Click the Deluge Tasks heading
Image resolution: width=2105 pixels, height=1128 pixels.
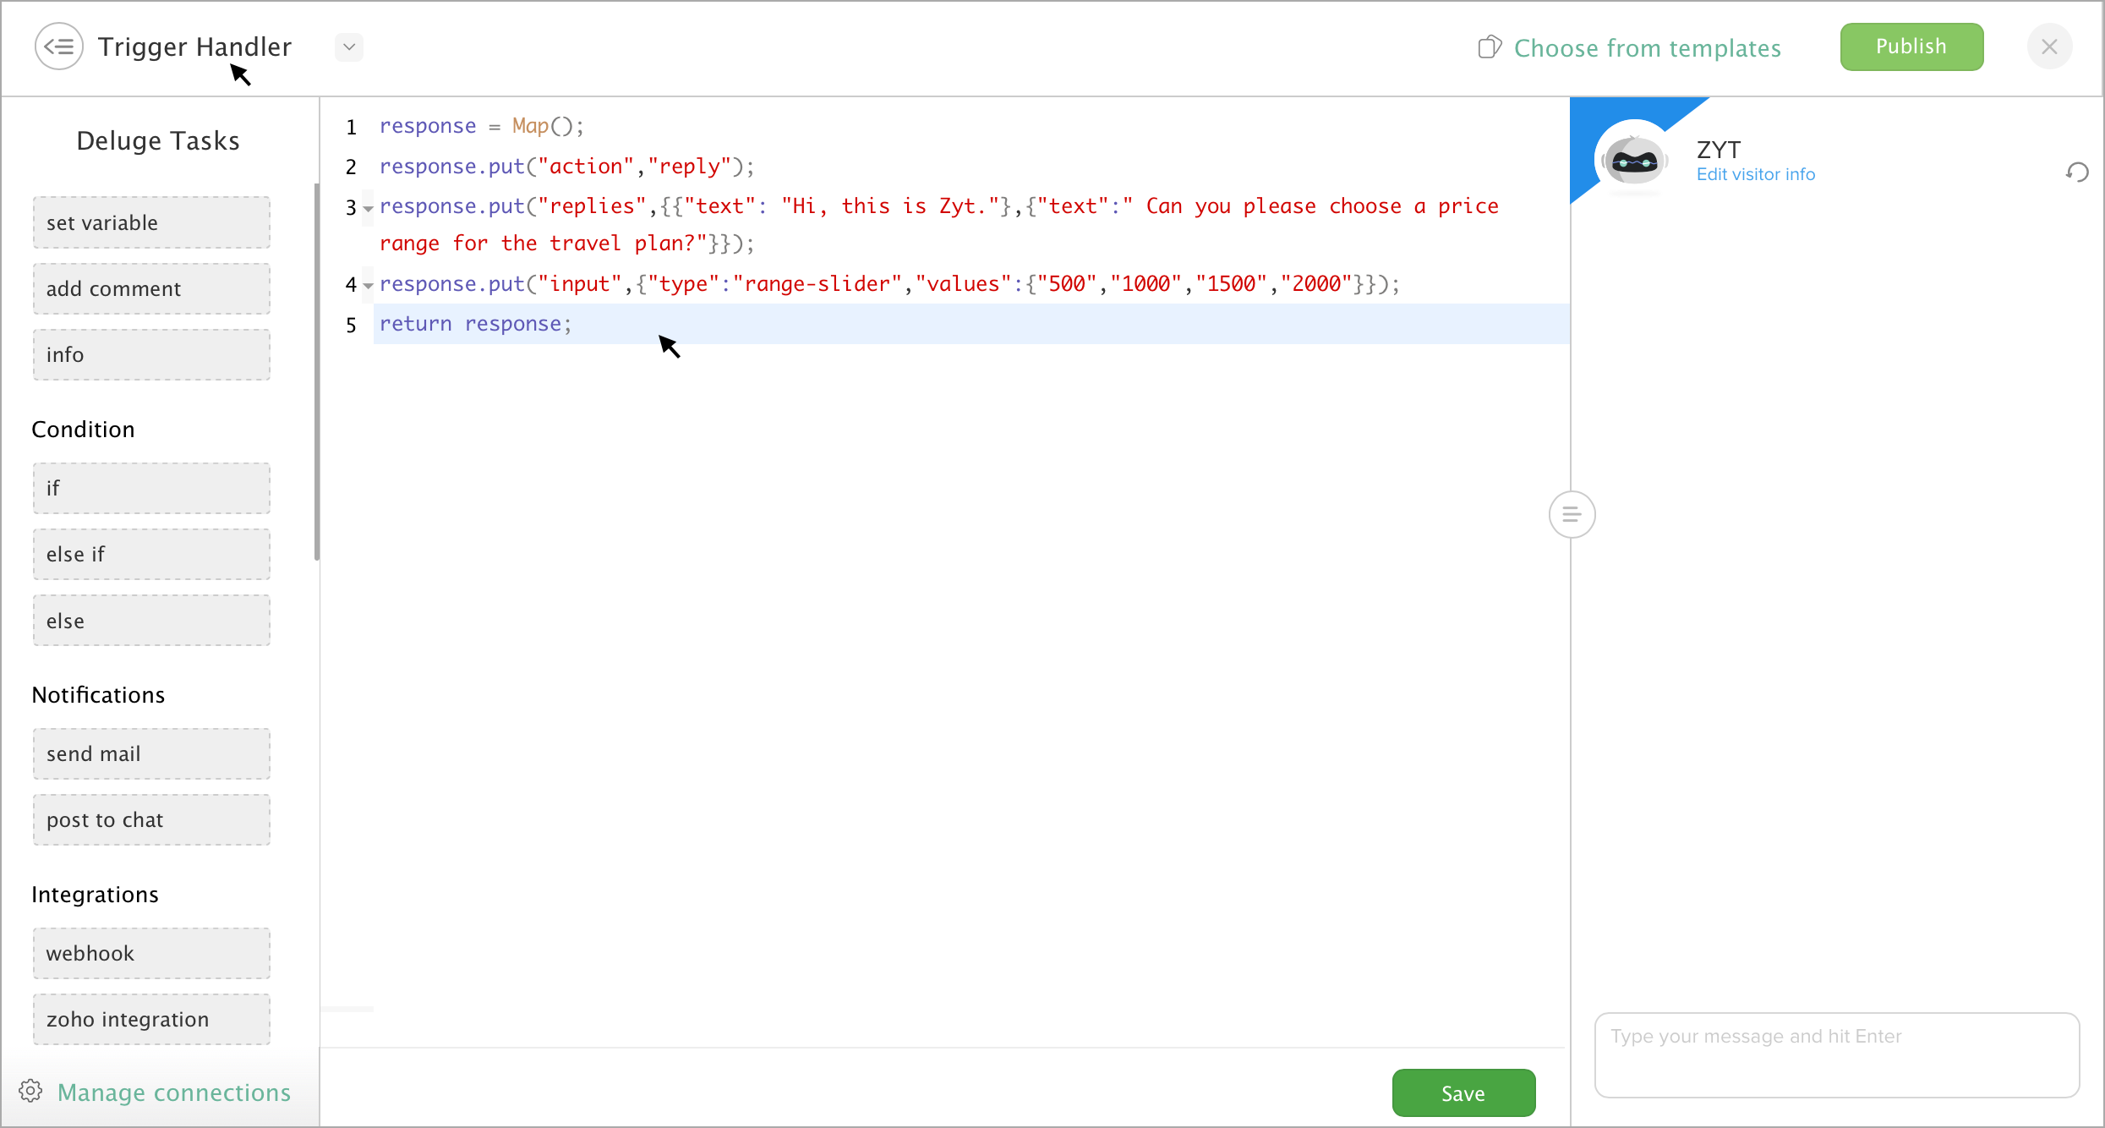(158, 140)
